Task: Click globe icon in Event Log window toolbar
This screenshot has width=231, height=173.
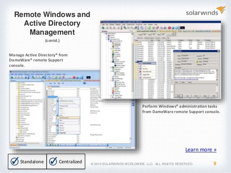Action: (x=176, y=28)
